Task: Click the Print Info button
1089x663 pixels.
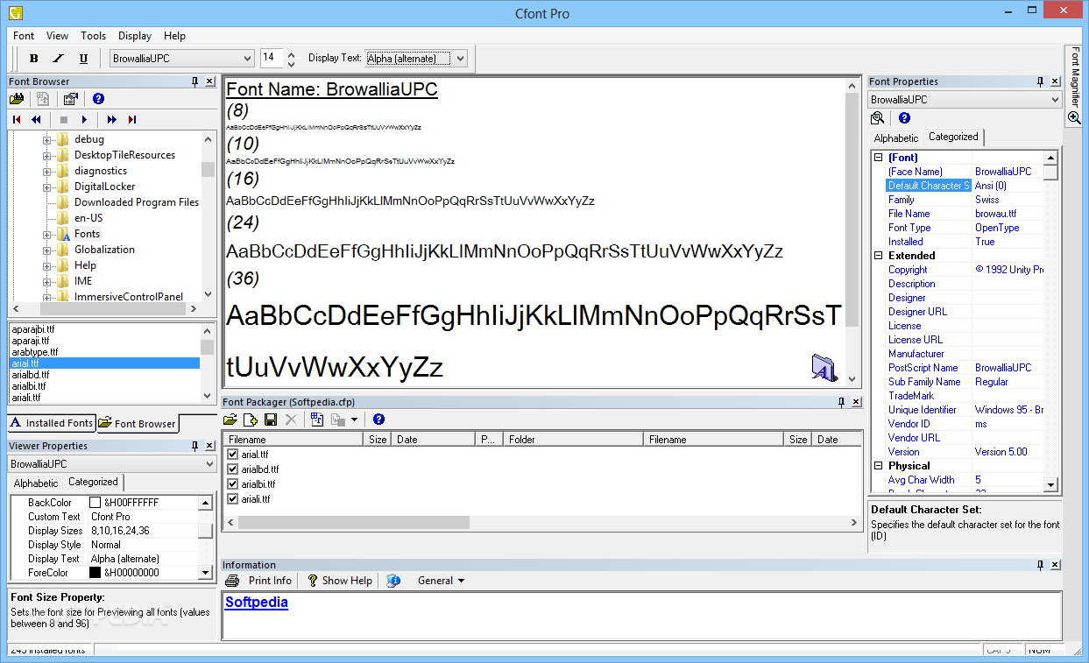Action: pyautogui.click(x=260, y=581)
